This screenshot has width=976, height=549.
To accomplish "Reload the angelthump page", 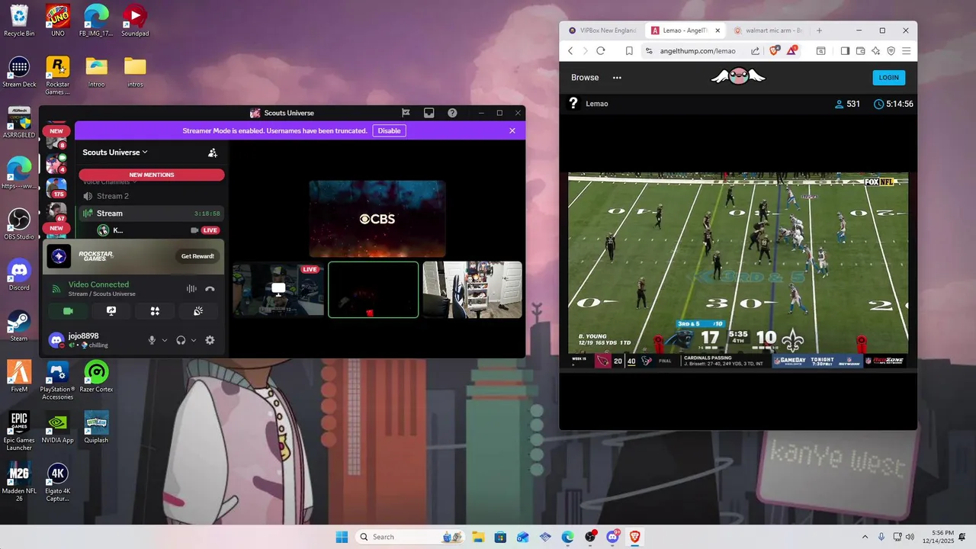I will (601, 51).
